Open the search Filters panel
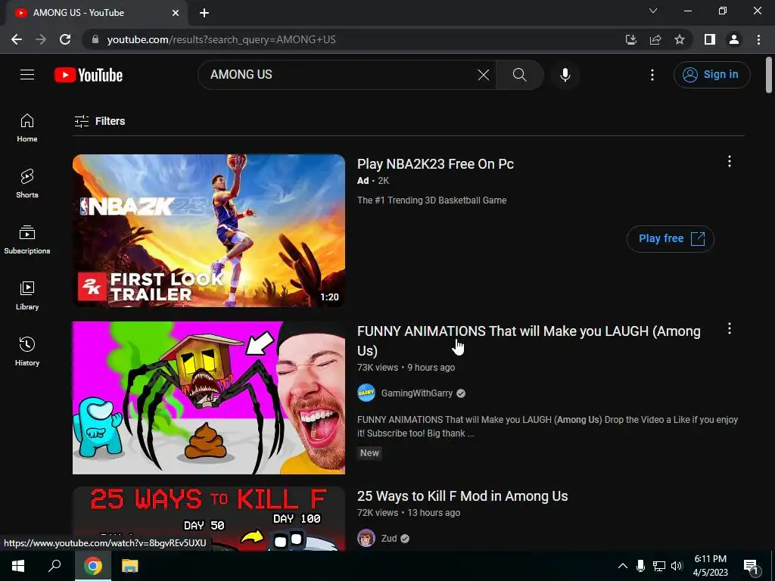Screen dimensions: 775x581 click(x=99, y=121)
